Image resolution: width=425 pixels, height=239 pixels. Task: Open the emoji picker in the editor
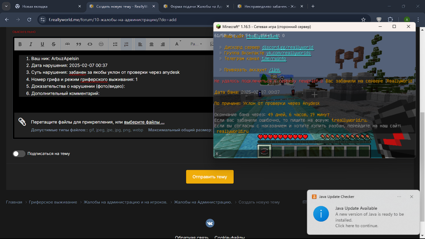pyautogui.click(x=101, y=44)
